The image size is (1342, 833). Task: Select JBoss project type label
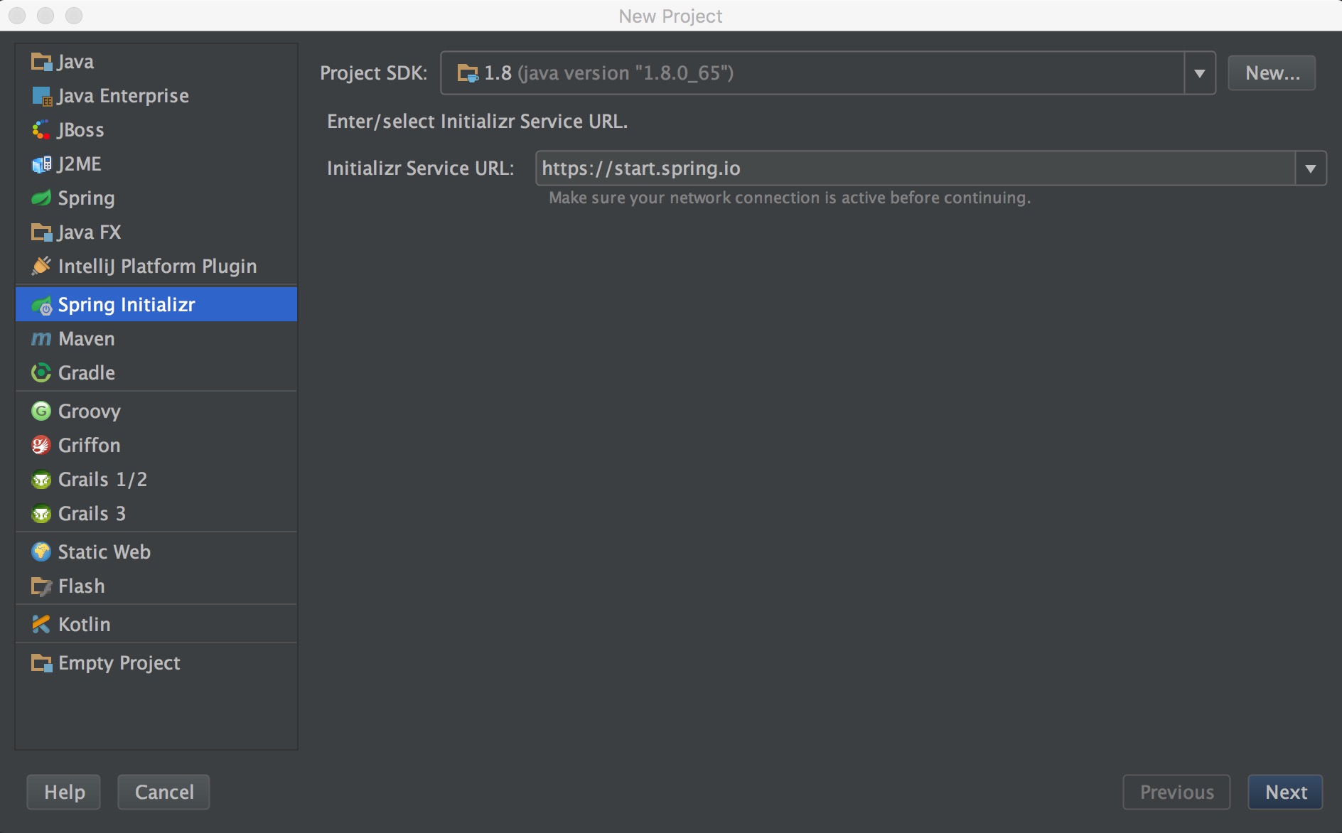81,130
